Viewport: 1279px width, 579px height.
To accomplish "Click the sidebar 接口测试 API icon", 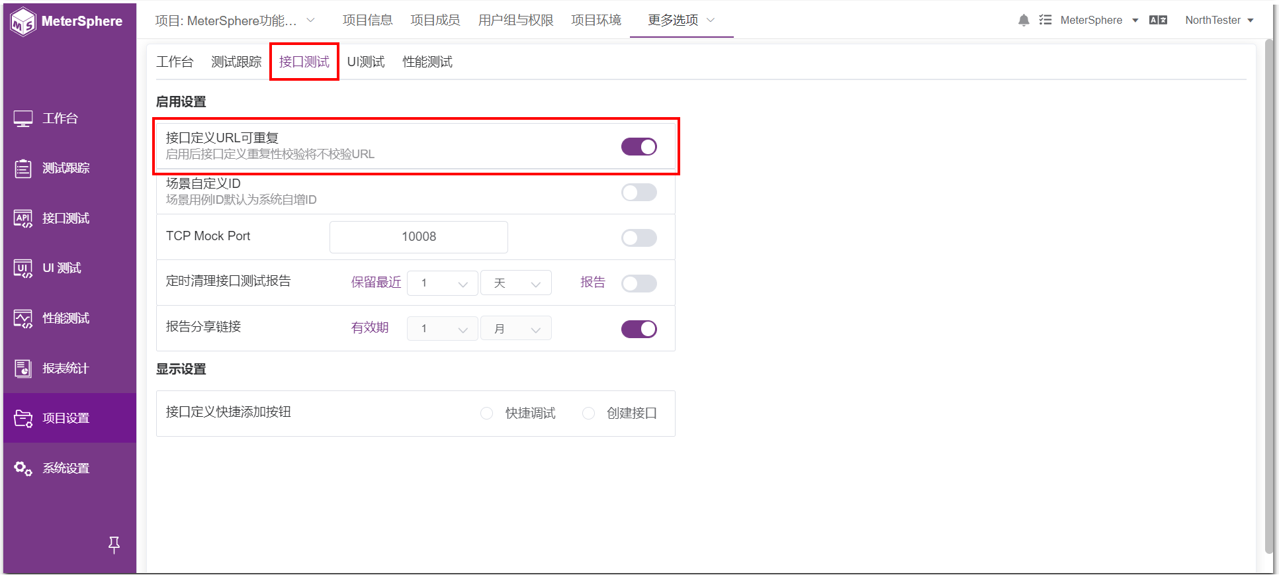I will coord(23,218).
